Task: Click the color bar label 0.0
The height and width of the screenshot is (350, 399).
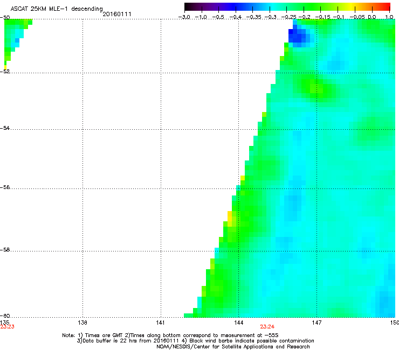Action: pyautogui.click(x=372, y=17)
